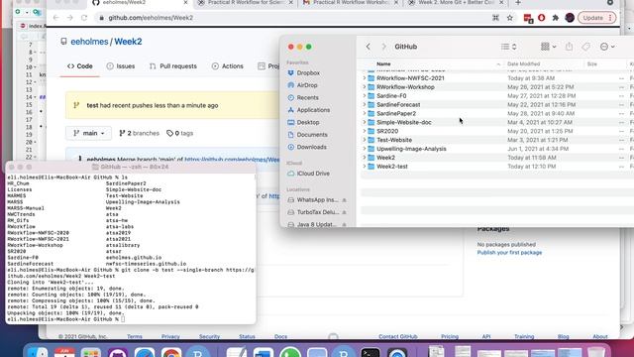Viewport: 634px width, 357px height.
Task: Click the Finder Share icon
Action: [569, 47]
